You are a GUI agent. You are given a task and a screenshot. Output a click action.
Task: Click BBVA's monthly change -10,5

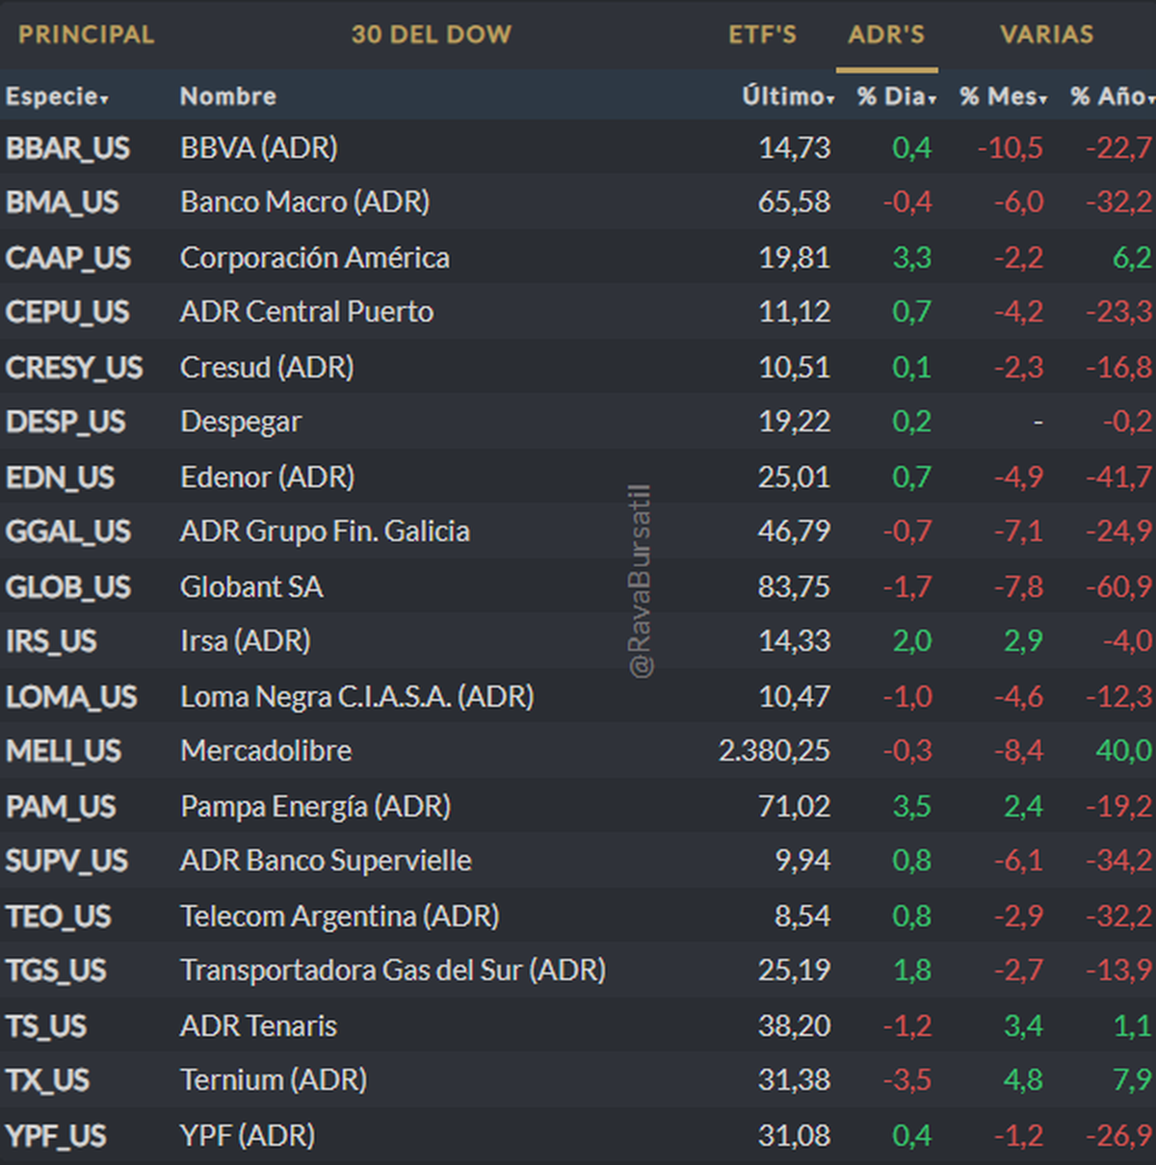pos(1011,148)
